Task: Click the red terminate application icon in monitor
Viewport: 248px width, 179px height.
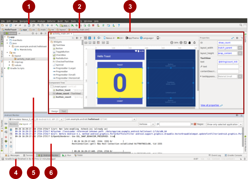Action: (x=6, y=137)
